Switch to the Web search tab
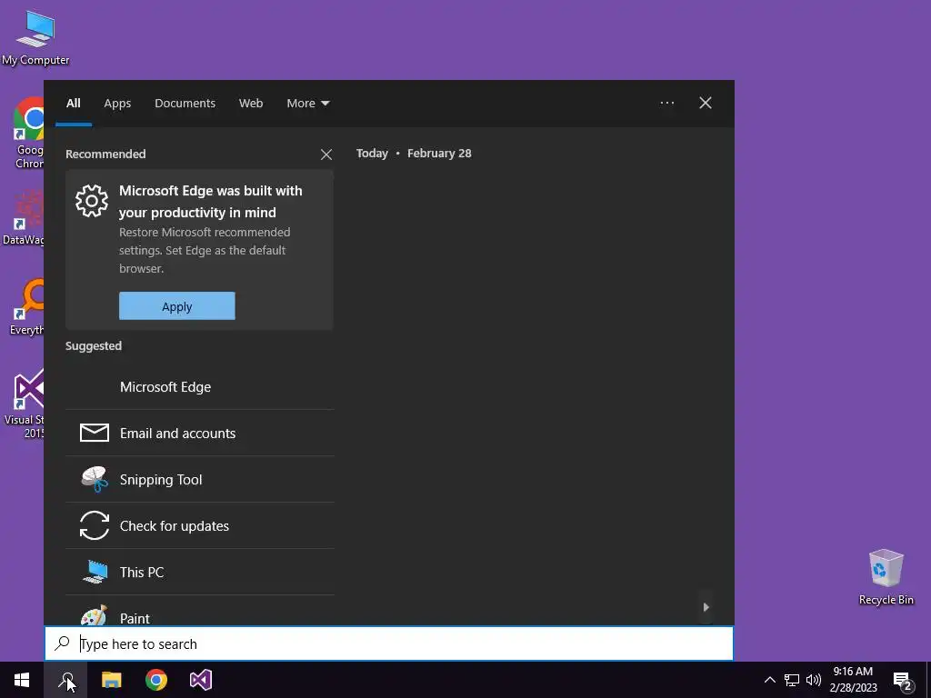Screen dimensions: 931x698 click(x=251, y=104)
